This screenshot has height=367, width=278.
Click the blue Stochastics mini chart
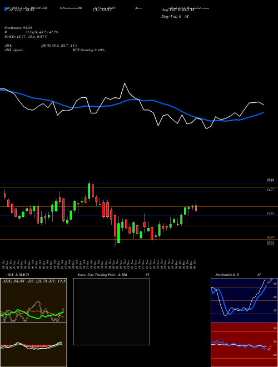(244, 300)
